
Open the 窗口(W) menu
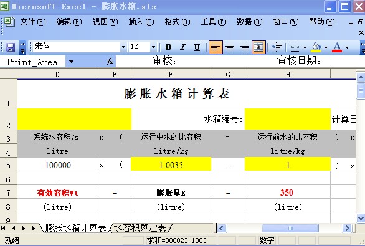(286, 22)
